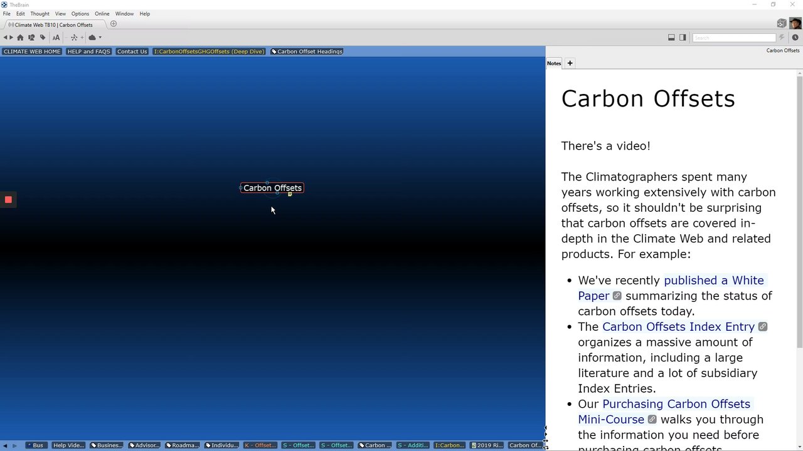Open the S - Additi... history item

pos(413,445)
